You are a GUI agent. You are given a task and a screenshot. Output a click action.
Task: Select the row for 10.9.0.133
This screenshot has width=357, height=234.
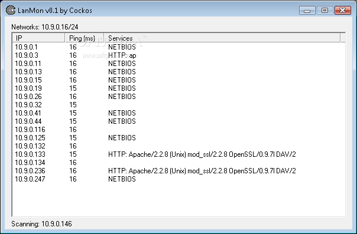pos(178,154)
